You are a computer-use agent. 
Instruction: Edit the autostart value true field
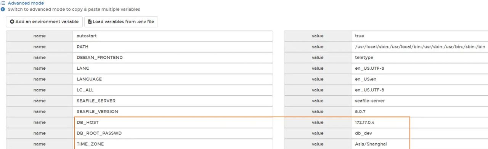419,36
